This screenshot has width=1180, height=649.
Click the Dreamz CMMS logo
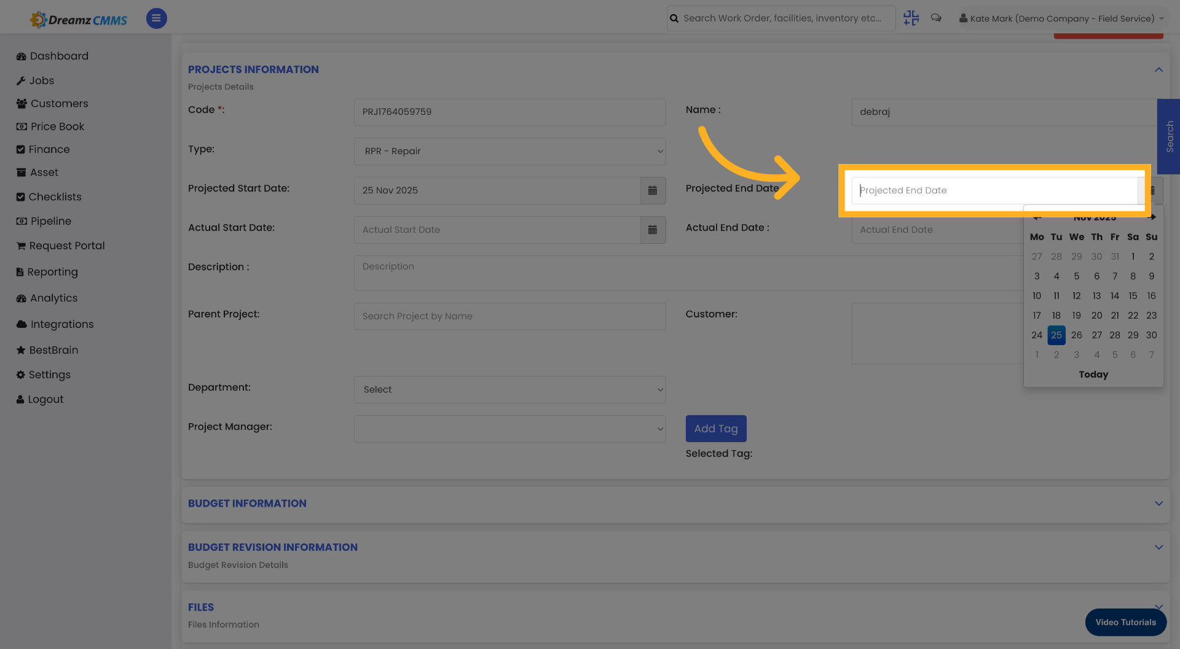(79, 20)
